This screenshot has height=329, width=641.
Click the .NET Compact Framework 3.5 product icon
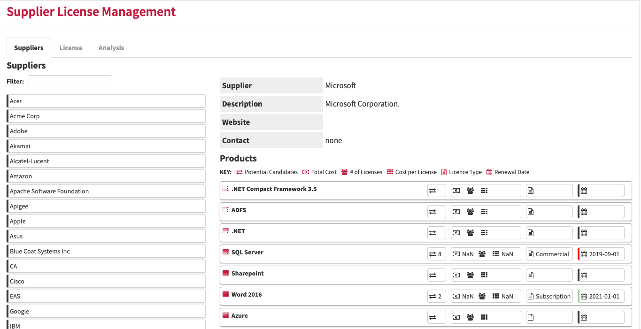click(226, 189)
